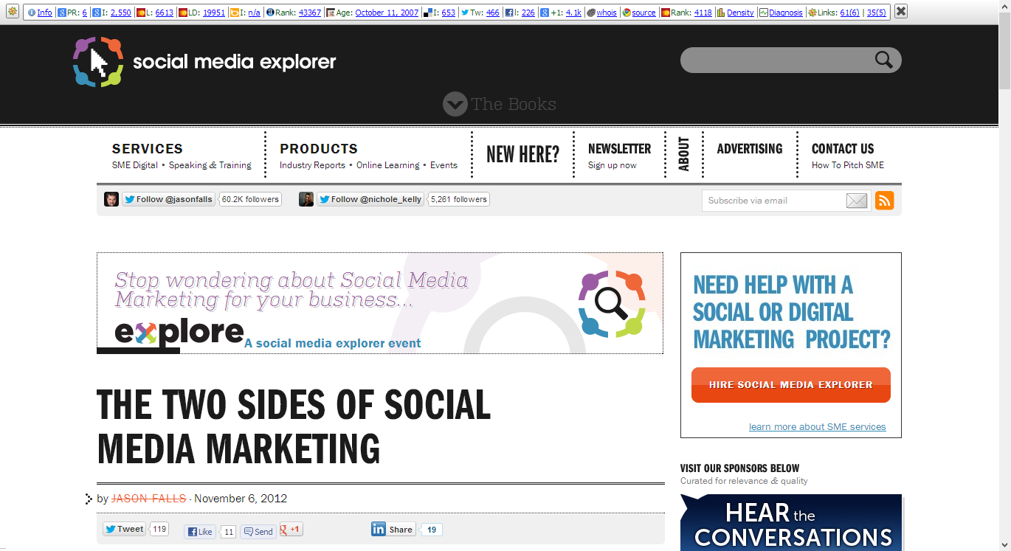Follow @nichole_kelly on Twitter
The height and width of the screenshot is (551, 1011).
pos(370,199)
